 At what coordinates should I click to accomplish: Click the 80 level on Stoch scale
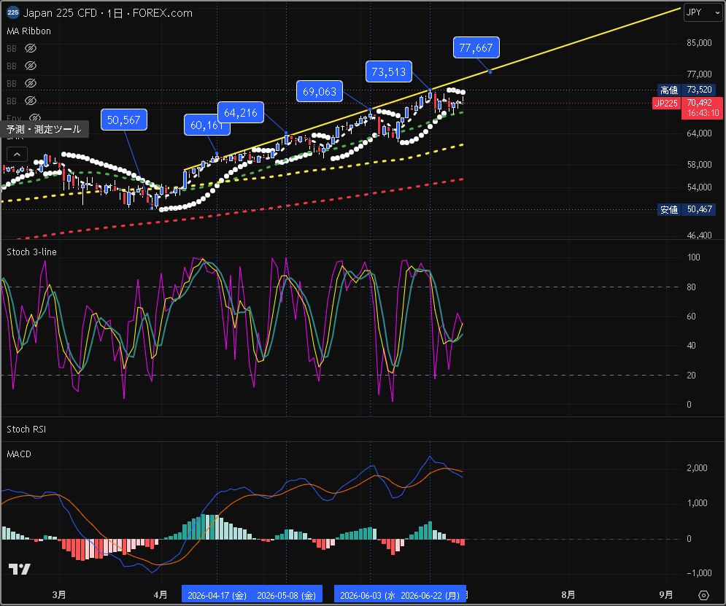pyautogui.click(x=691, y=287)
